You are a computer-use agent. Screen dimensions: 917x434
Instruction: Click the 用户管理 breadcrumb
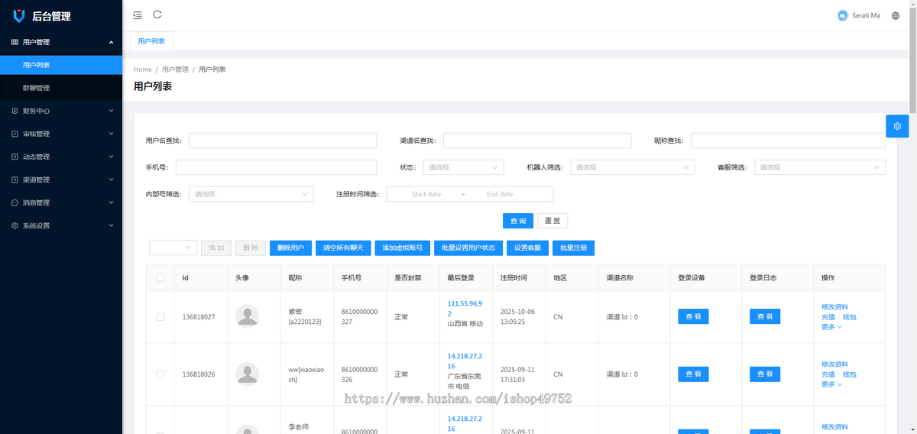tap(175, 70)
